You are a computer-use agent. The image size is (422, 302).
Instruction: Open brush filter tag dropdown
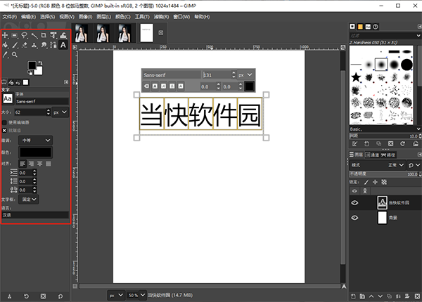point(418,35)
